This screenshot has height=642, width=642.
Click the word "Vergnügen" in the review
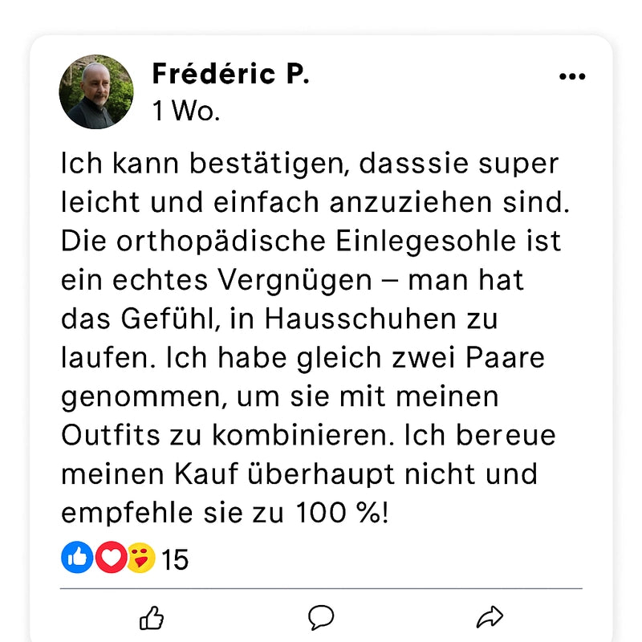coord(295,281)
